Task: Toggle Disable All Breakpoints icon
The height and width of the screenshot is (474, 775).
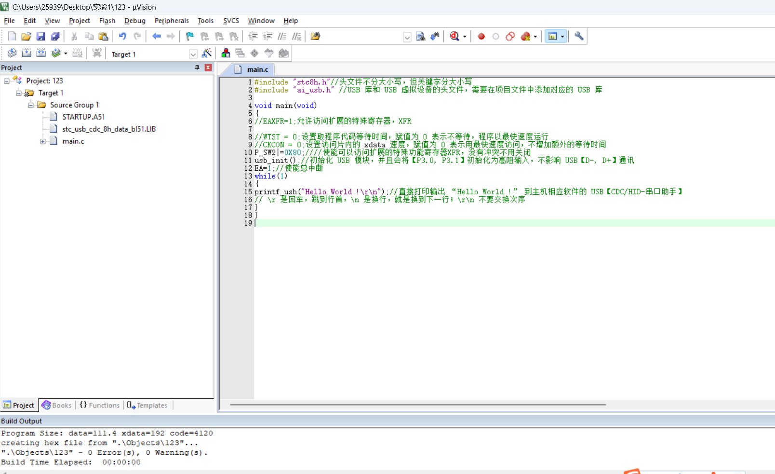Action: (x=510, y=36)
